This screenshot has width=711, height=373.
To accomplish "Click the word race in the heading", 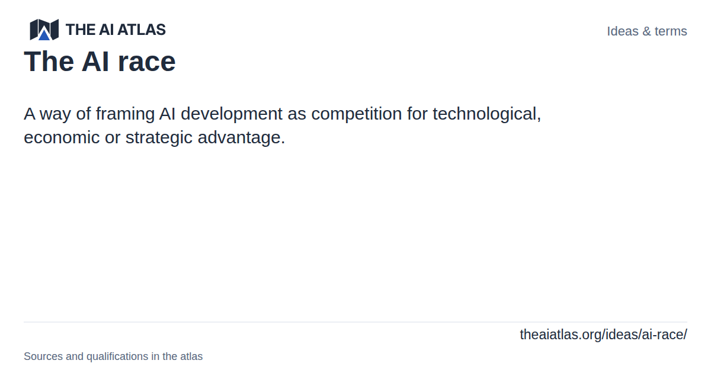I will 148,62.
